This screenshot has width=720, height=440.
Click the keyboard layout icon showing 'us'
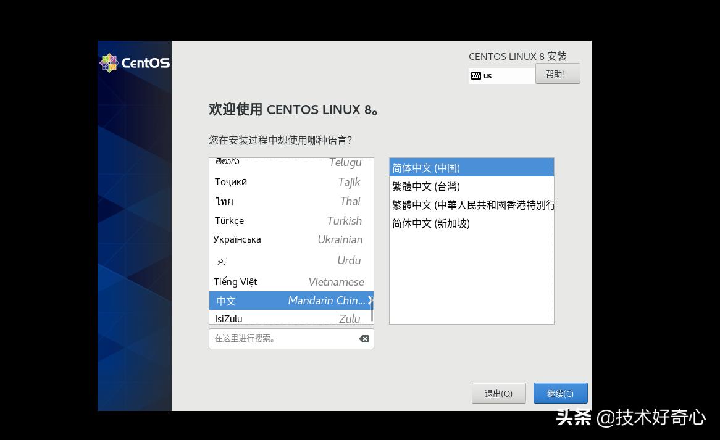point(476,75)
